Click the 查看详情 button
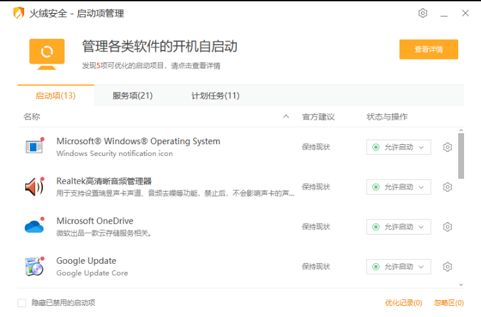Image resolution: width=481 pixels, height=317 pixels. pos(428,49)
